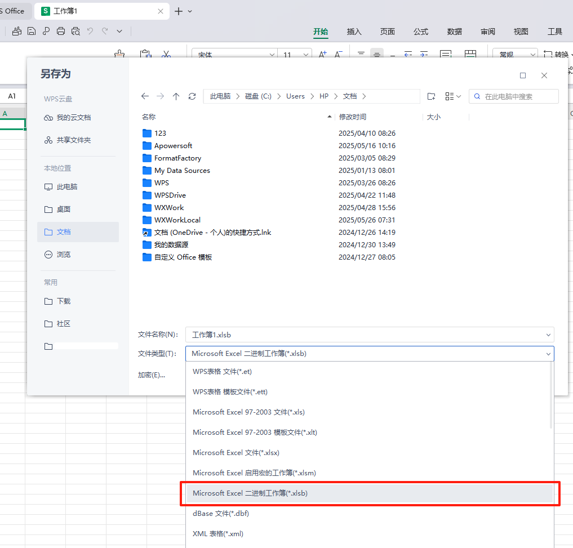
Task: Click Users in the breadcrumb path
Action: 295,96
